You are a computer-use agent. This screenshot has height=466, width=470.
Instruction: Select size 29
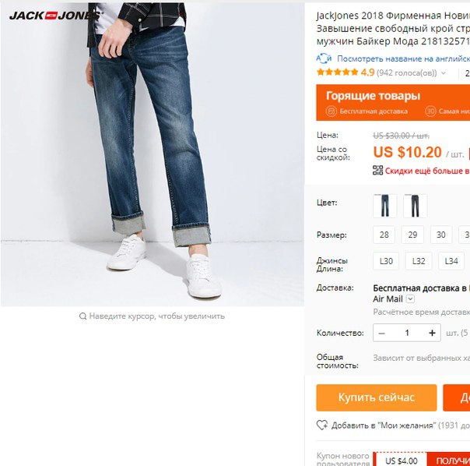click(412, 235)
